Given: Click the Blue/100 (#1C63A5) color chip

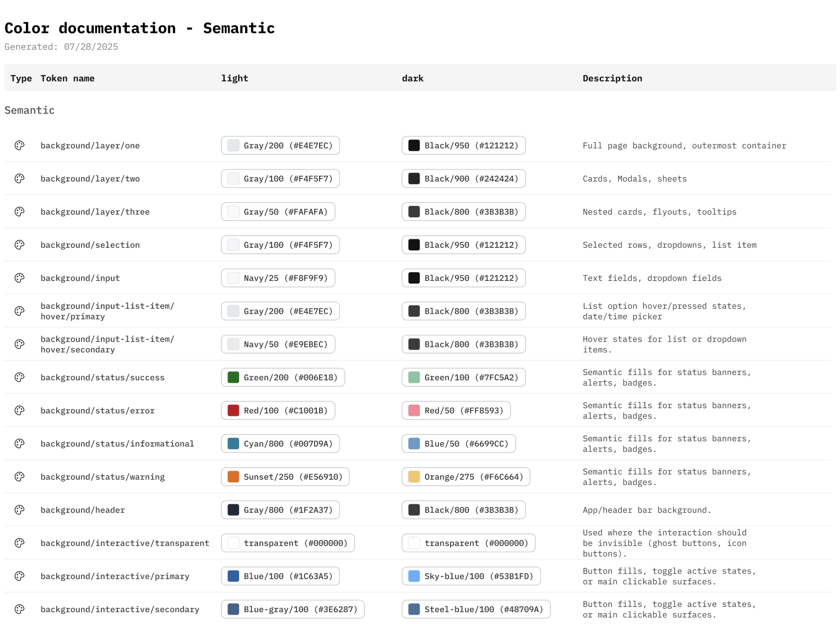Looking at the screenshot, I should pos(280,576).
